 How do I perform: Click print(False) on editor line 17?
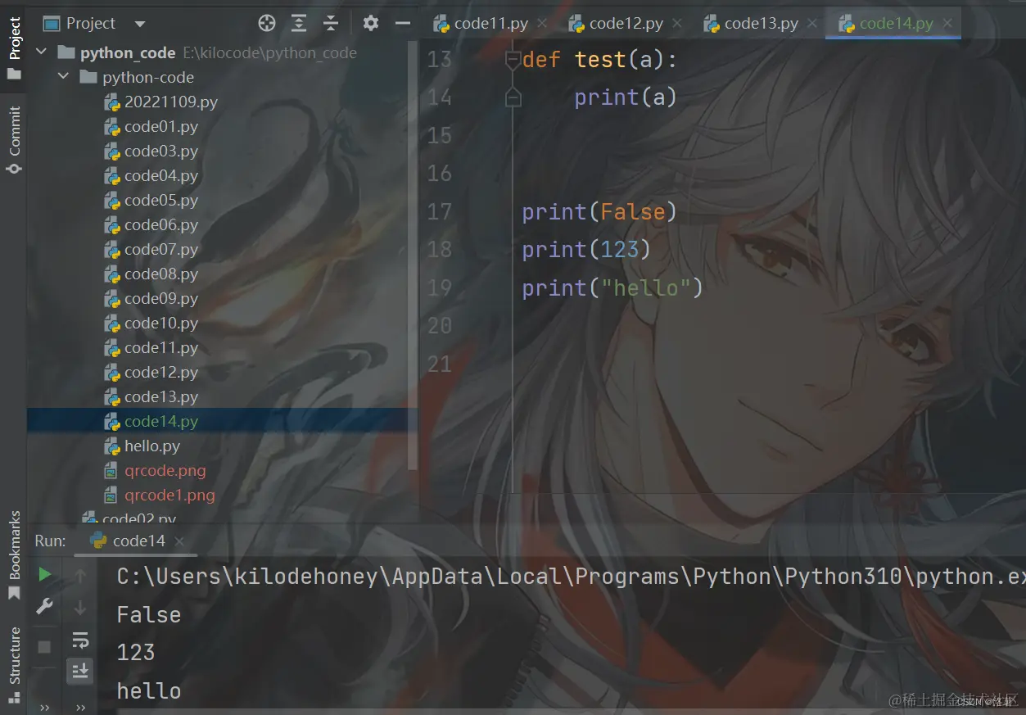pyautogui.click(x=599, y=212)
